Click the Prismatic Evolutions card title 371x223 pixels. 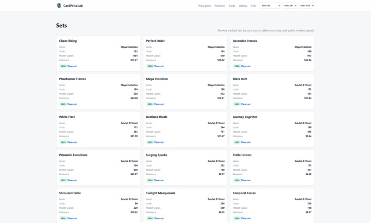[73, 155]
